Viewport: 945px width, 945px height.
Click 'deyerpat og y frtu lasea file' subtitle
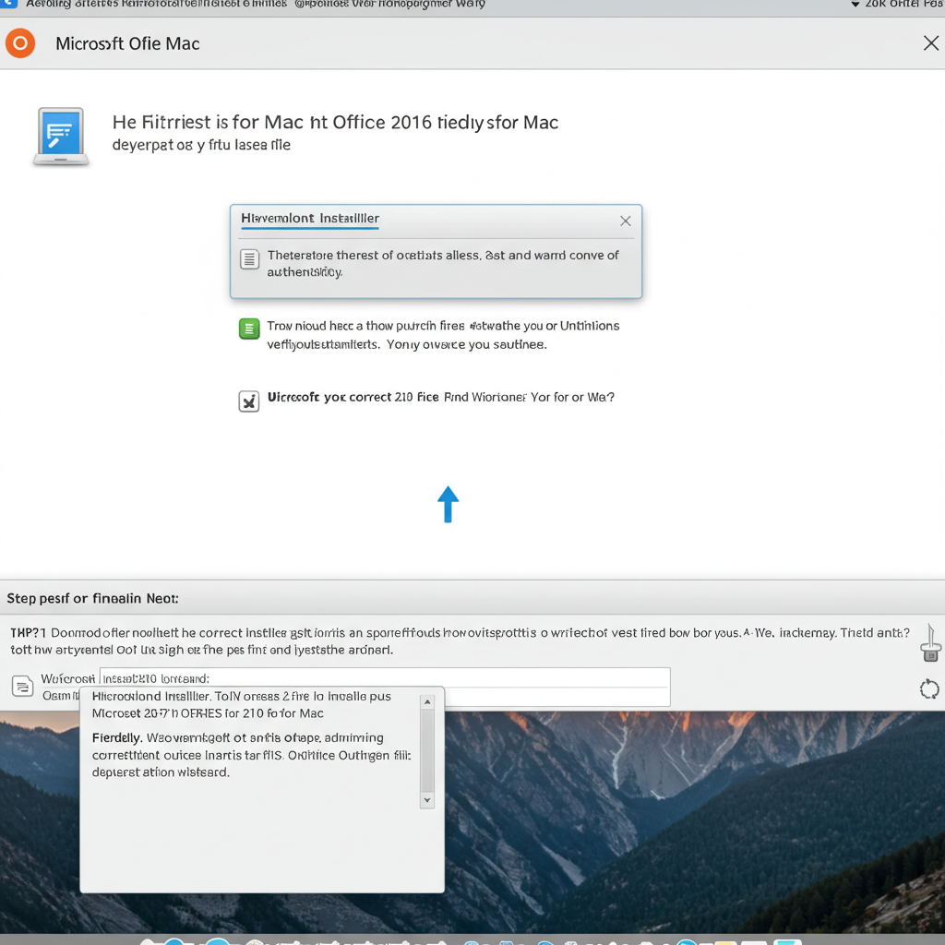[201, 145]
